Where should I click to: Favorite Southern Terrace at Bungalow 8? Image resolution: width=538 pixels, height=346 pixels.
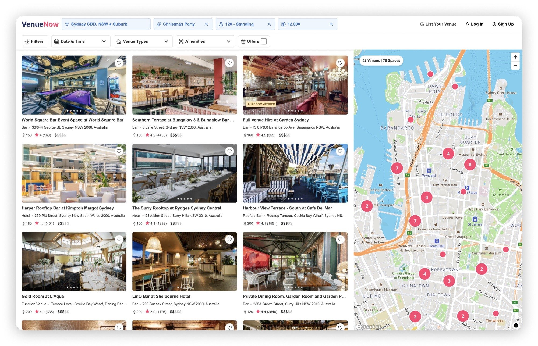[229, 63]
